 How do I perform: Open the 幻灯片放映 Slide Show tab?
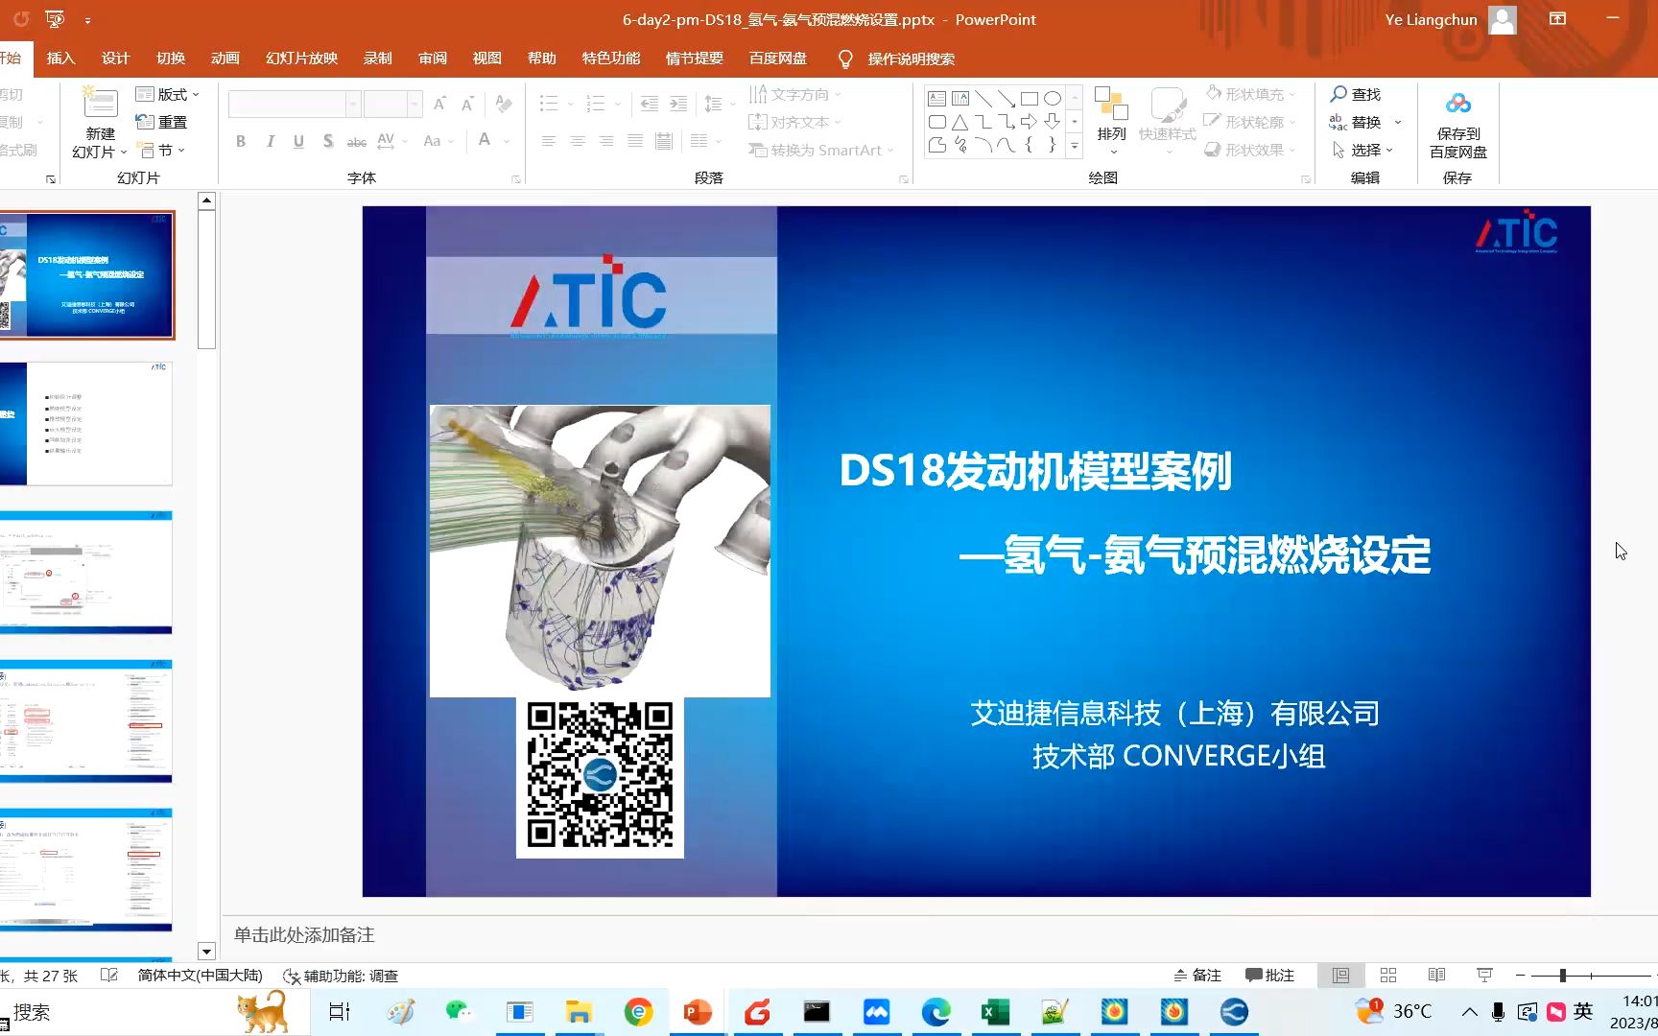tap(302, 59)
